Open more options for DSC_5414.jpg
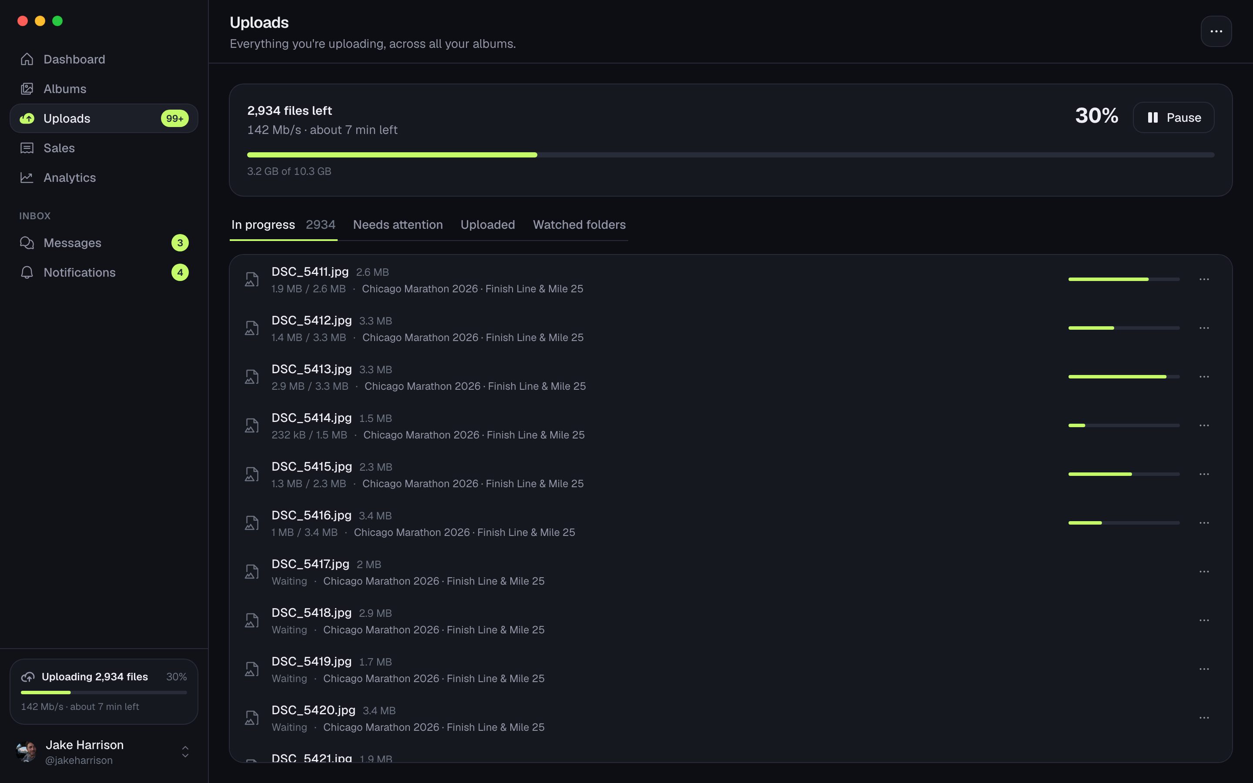Image resolution: width=1253 pixels, height=783 pixels. click(x=1204, y=426)
